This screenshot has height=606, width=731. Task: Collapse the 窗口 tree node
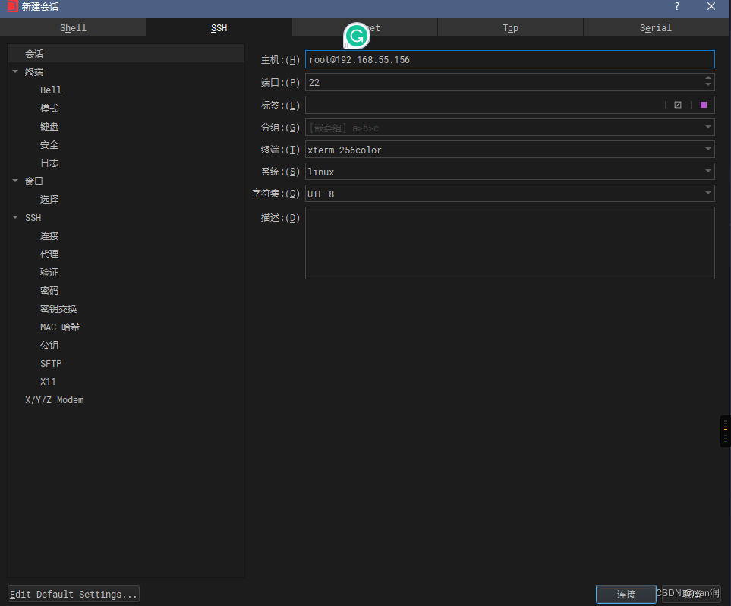pos(15,181)
